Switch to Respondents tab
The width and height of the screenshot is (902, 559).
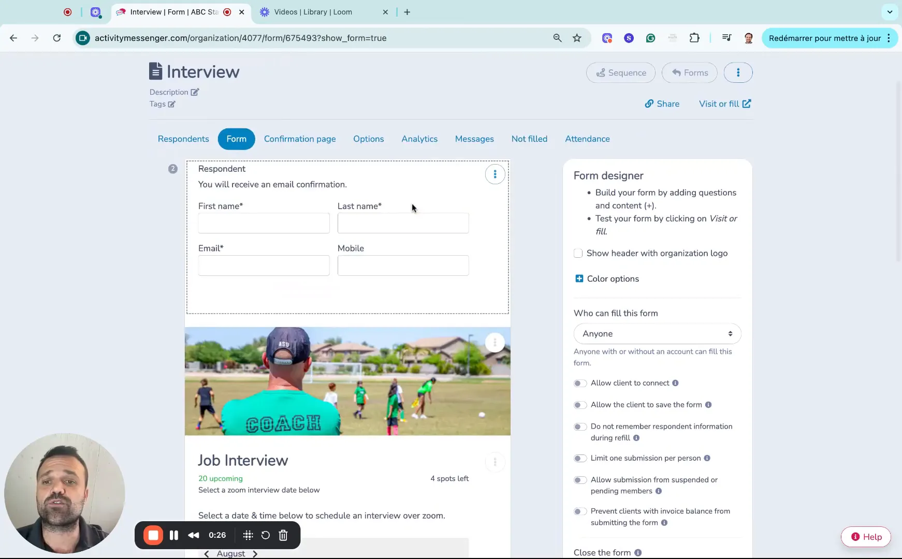(183, 139)
